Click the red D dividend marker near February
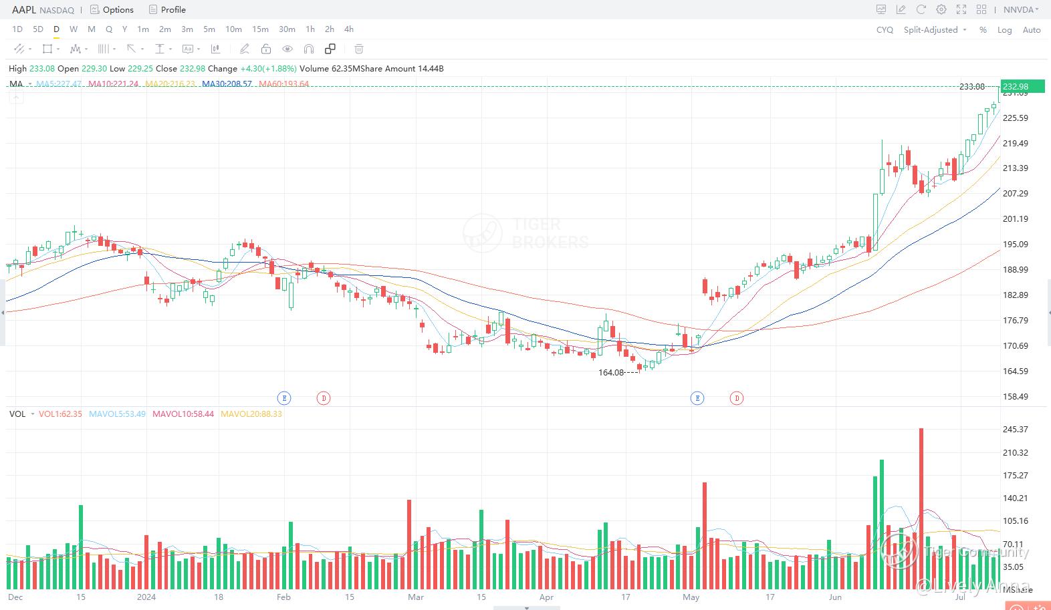 pyautogui.click(x=324, y=398)
